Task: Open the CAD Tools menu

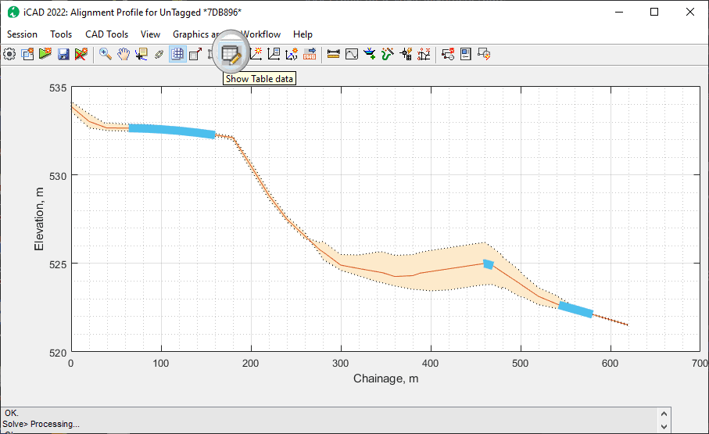Action: [106, 34]
